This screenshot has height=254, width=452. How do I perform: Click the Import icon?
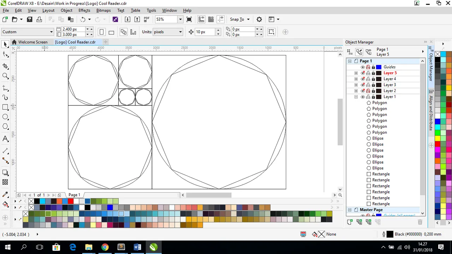pos(127,19)
